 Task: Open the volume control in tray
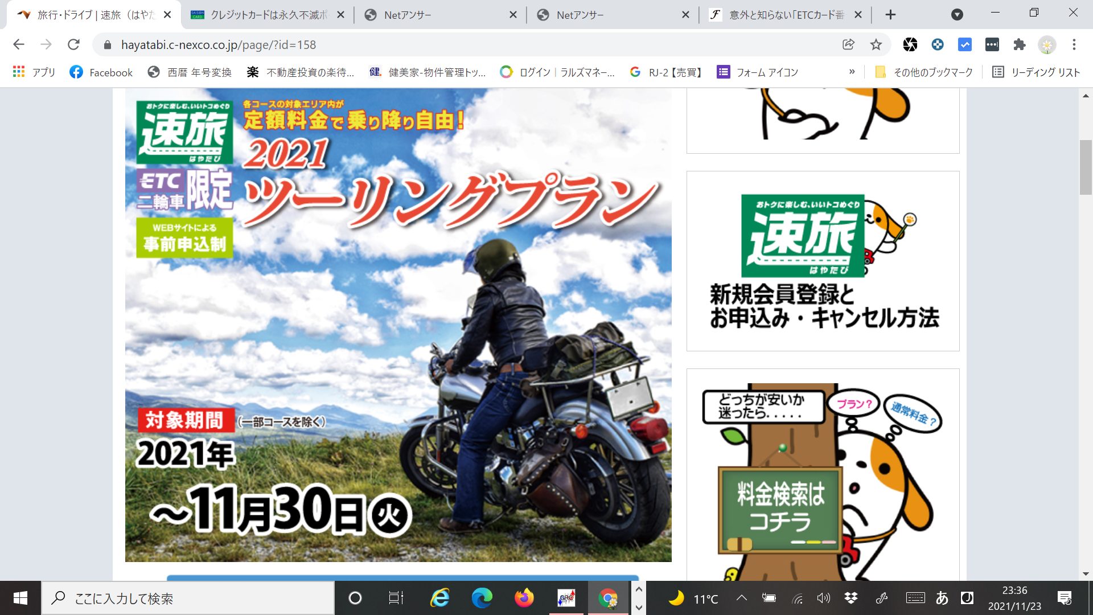click(823, 598)
